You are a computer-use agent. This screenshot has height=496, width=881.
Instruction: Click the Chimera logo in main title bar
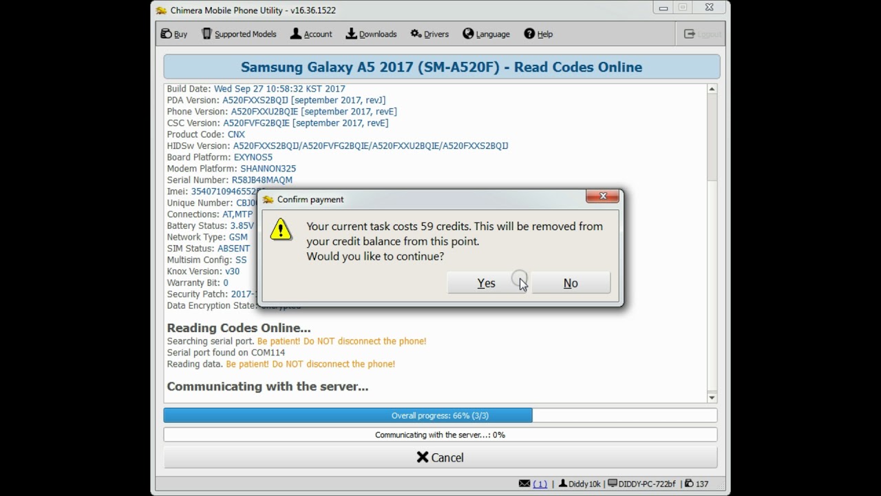161,10
